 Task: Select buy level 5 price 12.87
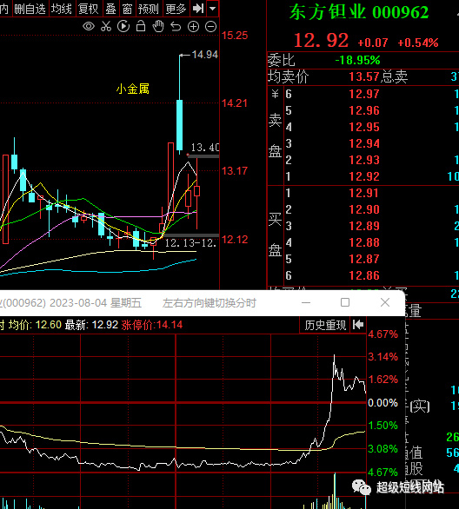click(364, 259)
